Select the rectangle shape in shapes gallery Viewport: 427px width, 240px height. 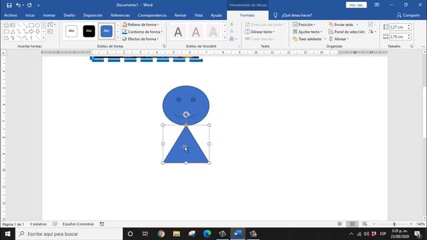click(x=31, y=25)
